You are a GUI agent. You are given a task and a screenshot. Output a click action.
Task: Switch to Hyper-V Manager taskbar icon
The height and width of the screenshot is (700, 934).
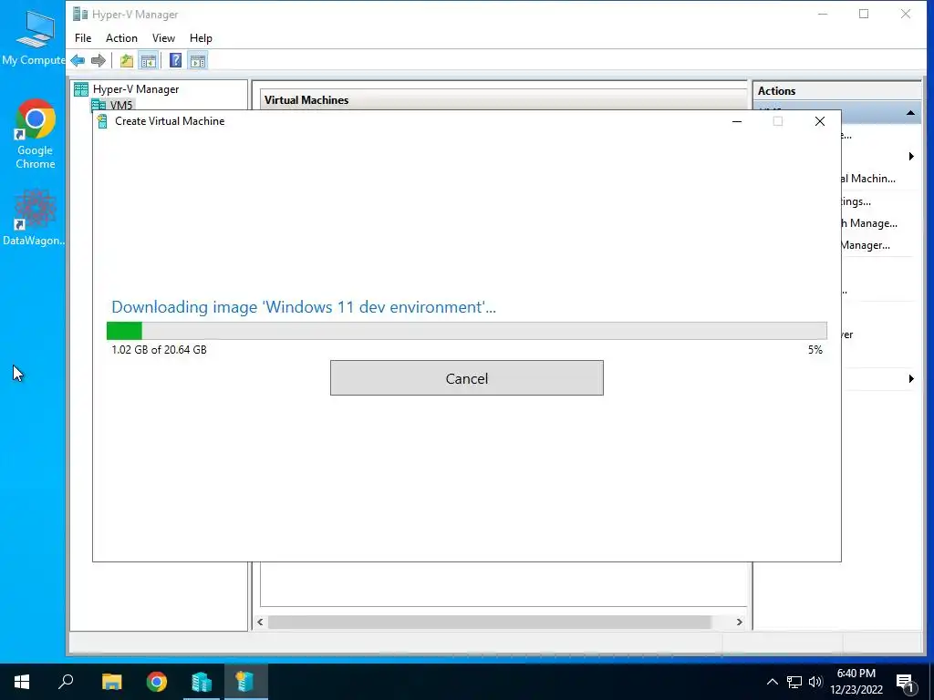click(202, 682)
